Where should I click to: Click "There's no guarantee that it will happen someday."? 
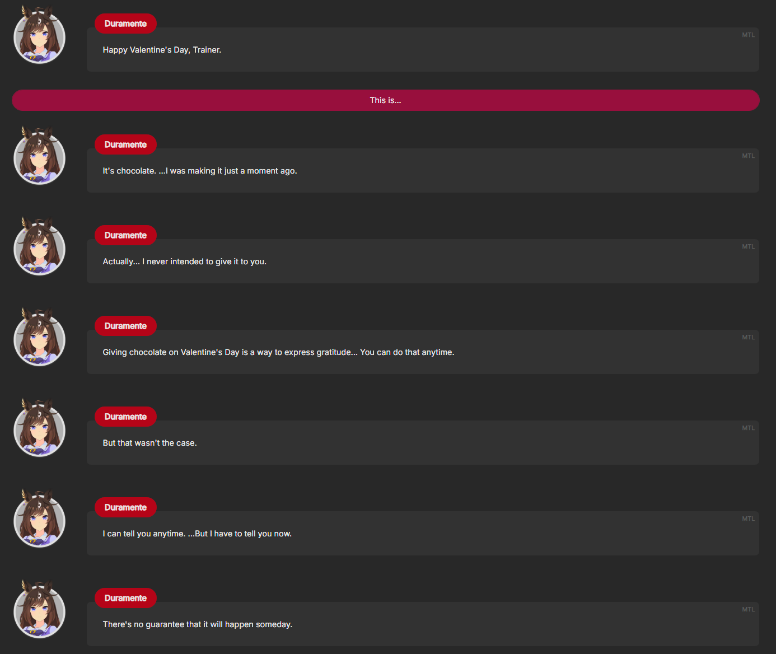point(198,624)
